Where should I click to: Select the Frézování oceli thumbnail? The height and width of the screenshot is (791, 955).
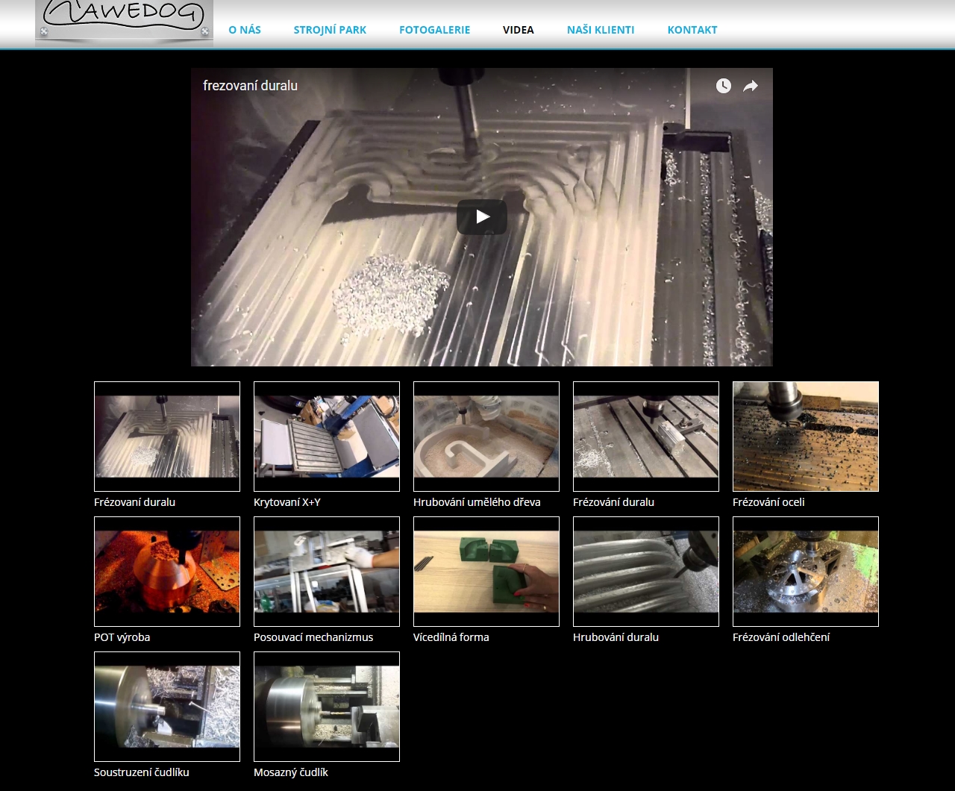click(x=806, y=437)
